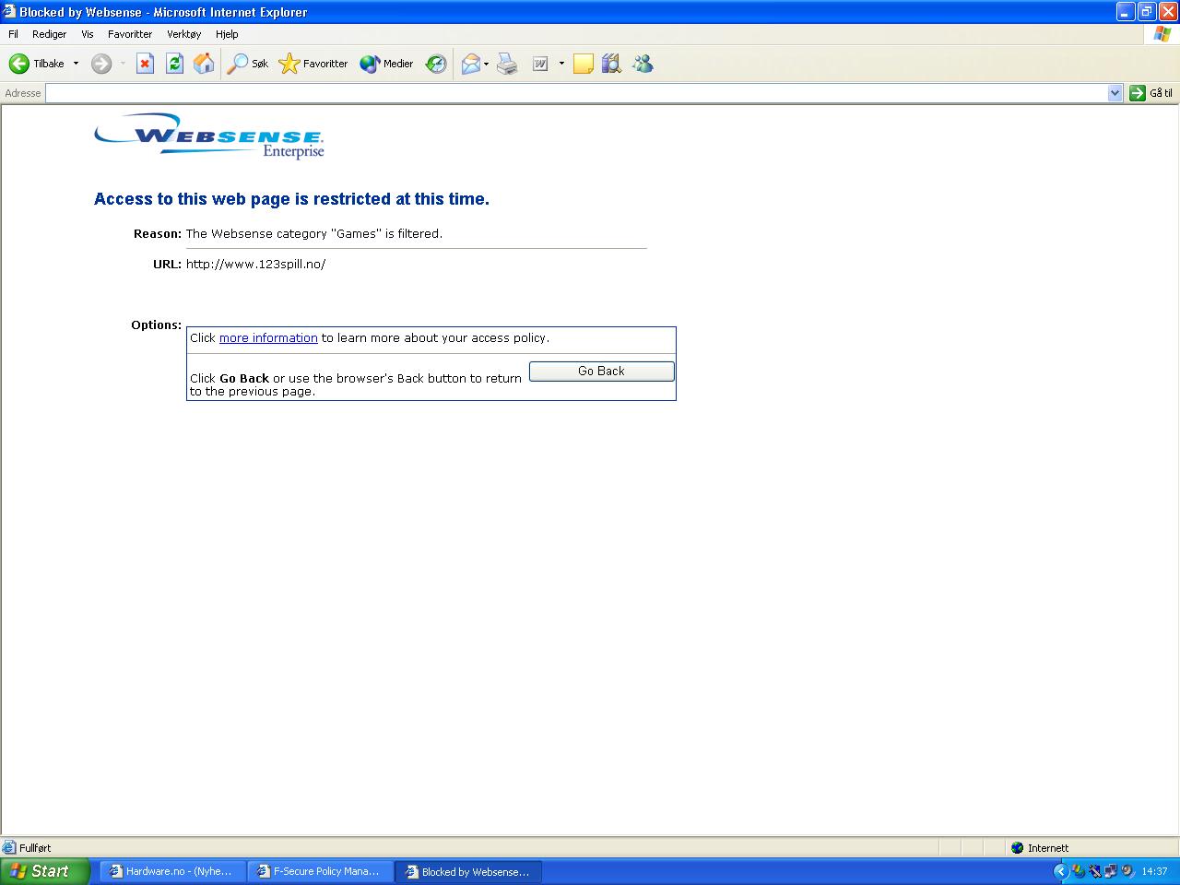Open the History clock icon
The height and width of the screenshot is (885, 1180).
(436, 64)
